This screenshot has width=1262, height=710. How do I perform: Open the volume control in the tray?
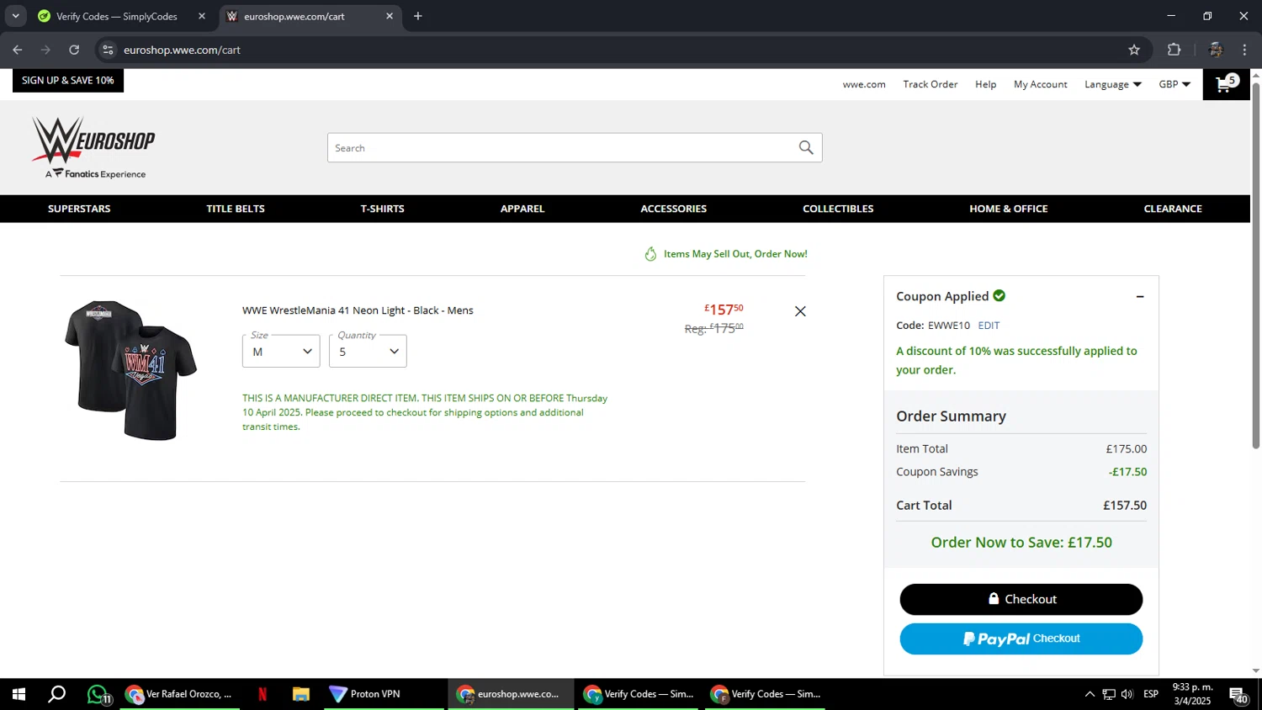[x=1127, y=694]
